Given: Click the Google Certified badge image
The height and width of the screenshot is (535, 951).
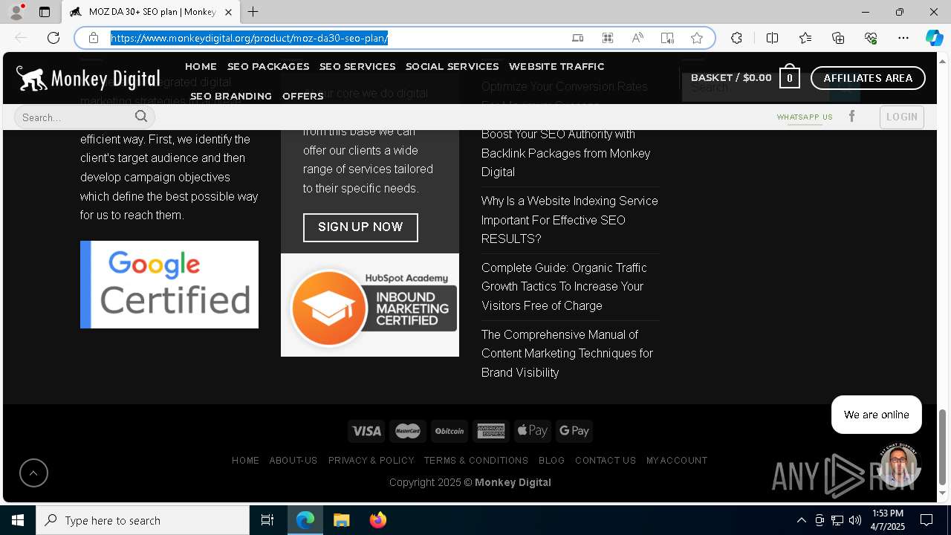Looking at the screenshot, I should pyautogui.click(x=169, y=285).
